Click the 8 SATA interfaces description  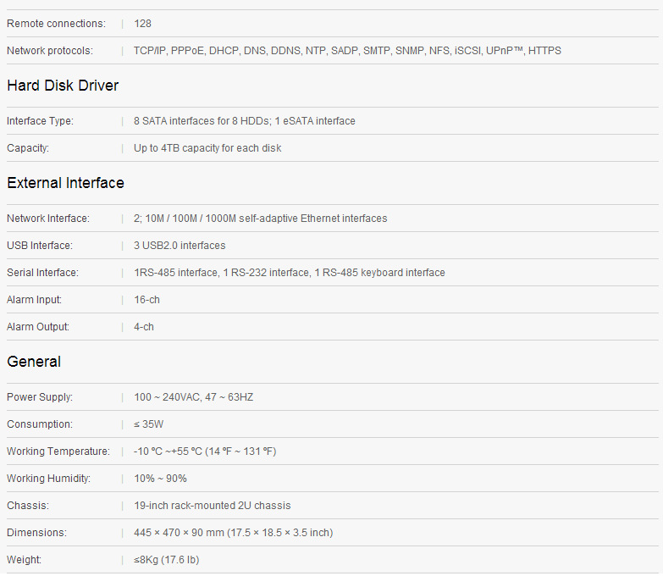(244, 121)
